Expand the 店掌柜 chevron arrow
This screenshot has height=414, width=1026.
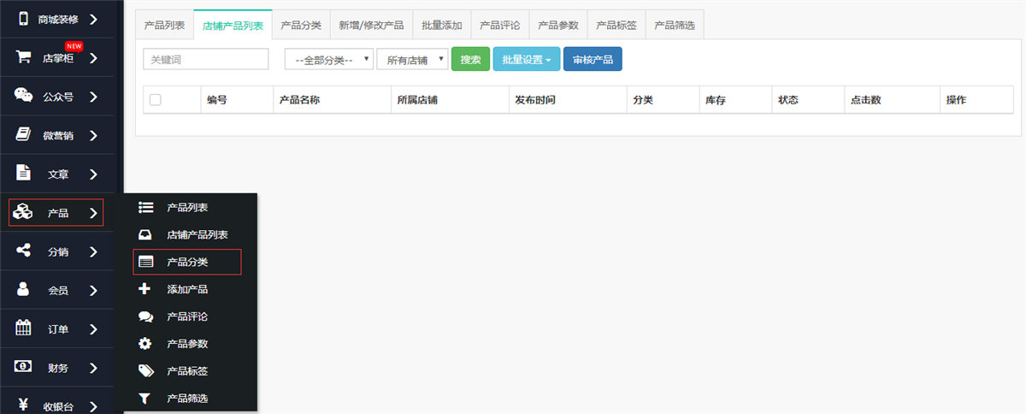93,58
